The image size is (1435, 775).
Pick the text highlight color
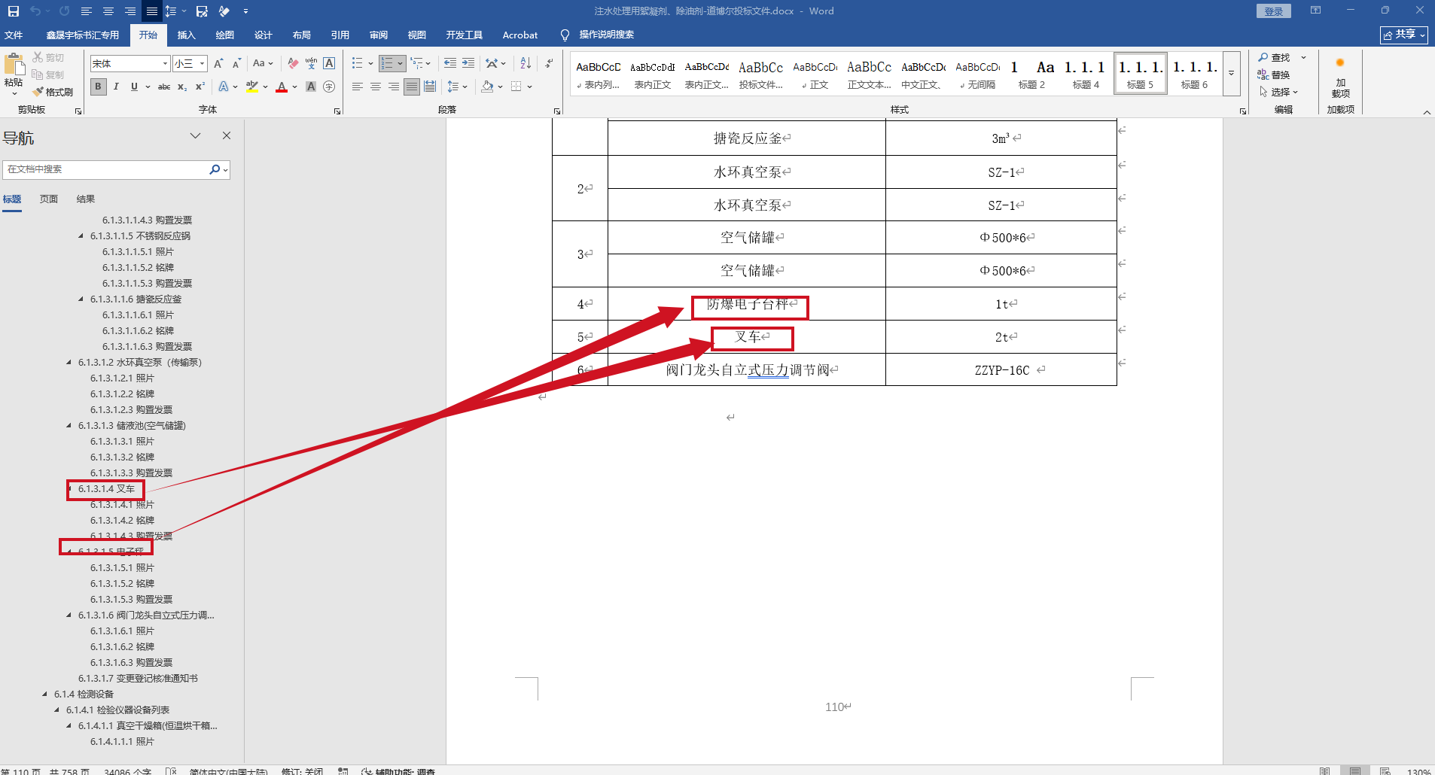coord(252,87)
